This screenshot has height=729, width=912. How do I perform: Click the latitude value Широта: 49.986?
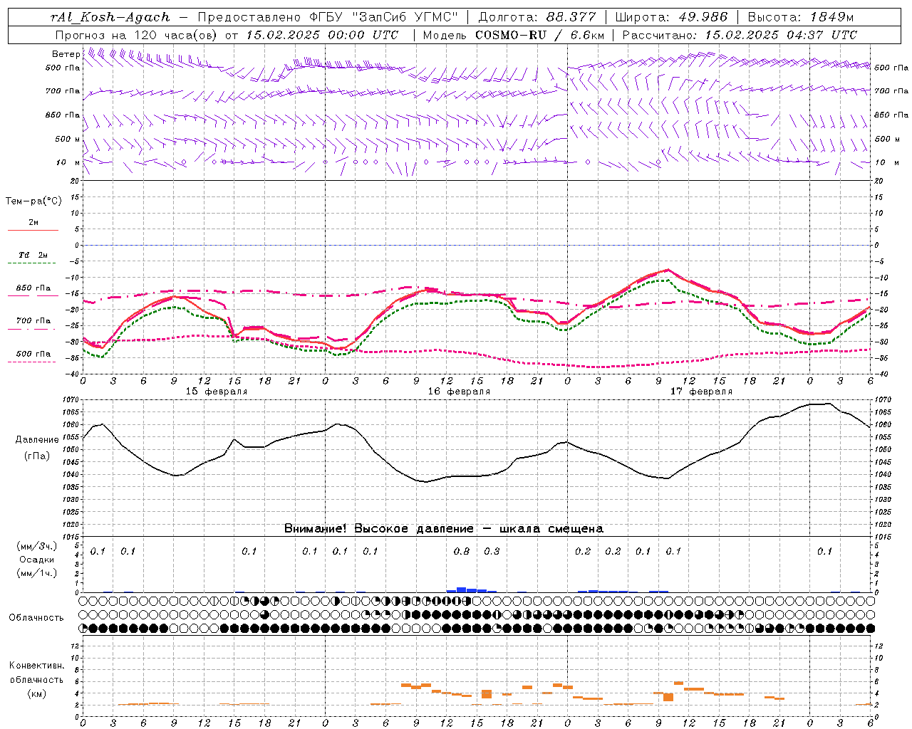tap(671, 17)
